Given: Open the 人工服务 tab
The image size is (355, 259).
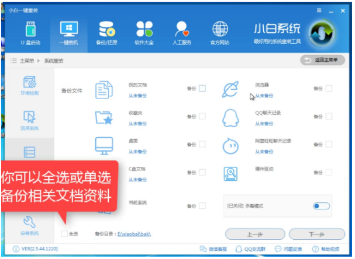Looking at the screenshot, I should pyautogui.click(x=182, y=33).
